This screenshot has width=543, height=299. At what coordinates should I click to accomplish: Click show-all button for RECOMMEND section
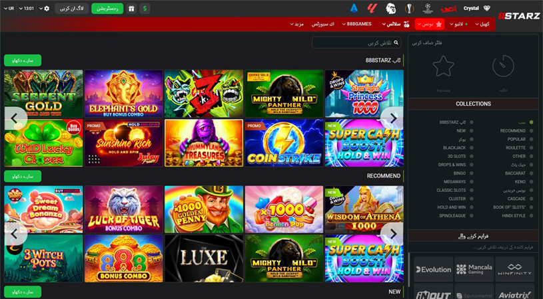point(23,177)
